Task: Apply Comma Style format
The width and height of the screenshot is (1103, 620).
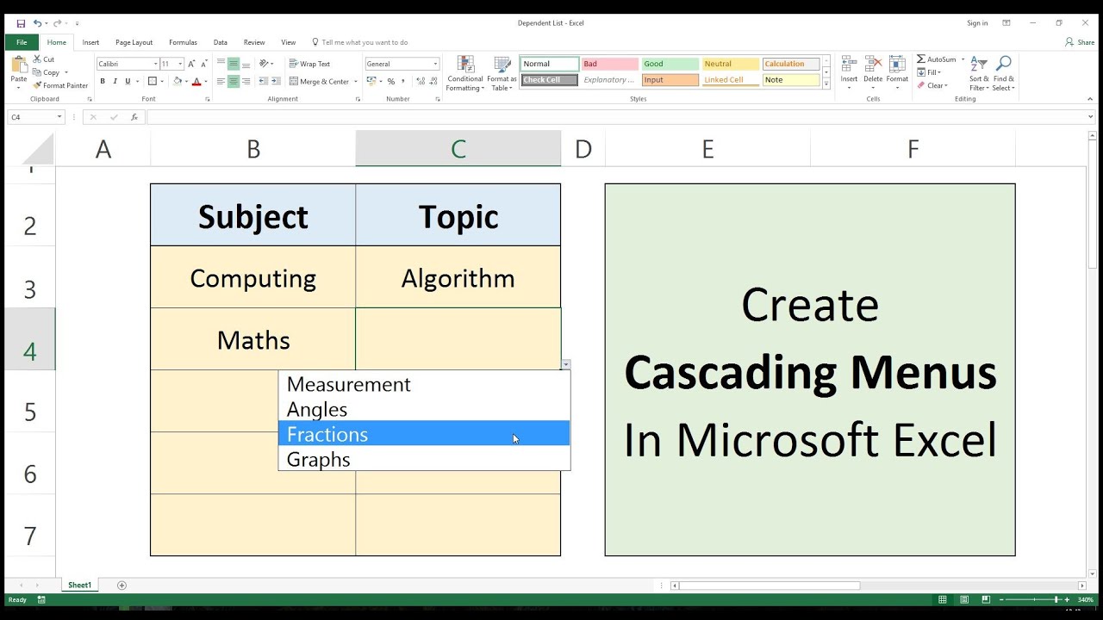Action: [403, 82]
